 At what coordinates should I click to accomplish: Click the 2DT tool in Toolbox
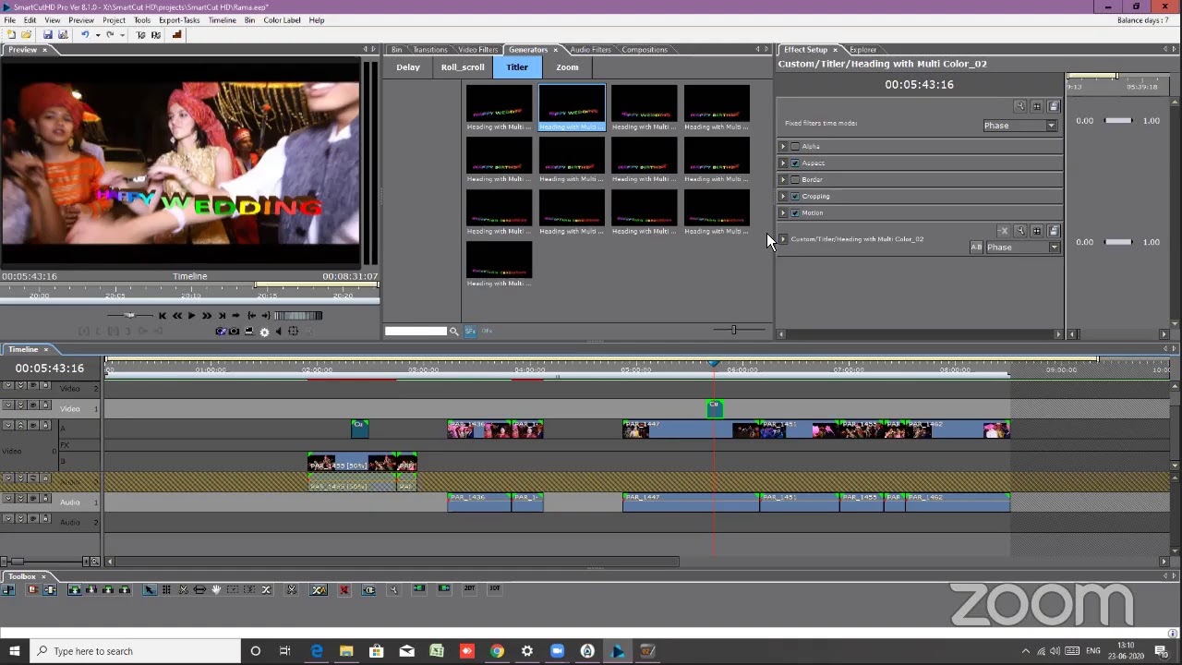[469, 588]
